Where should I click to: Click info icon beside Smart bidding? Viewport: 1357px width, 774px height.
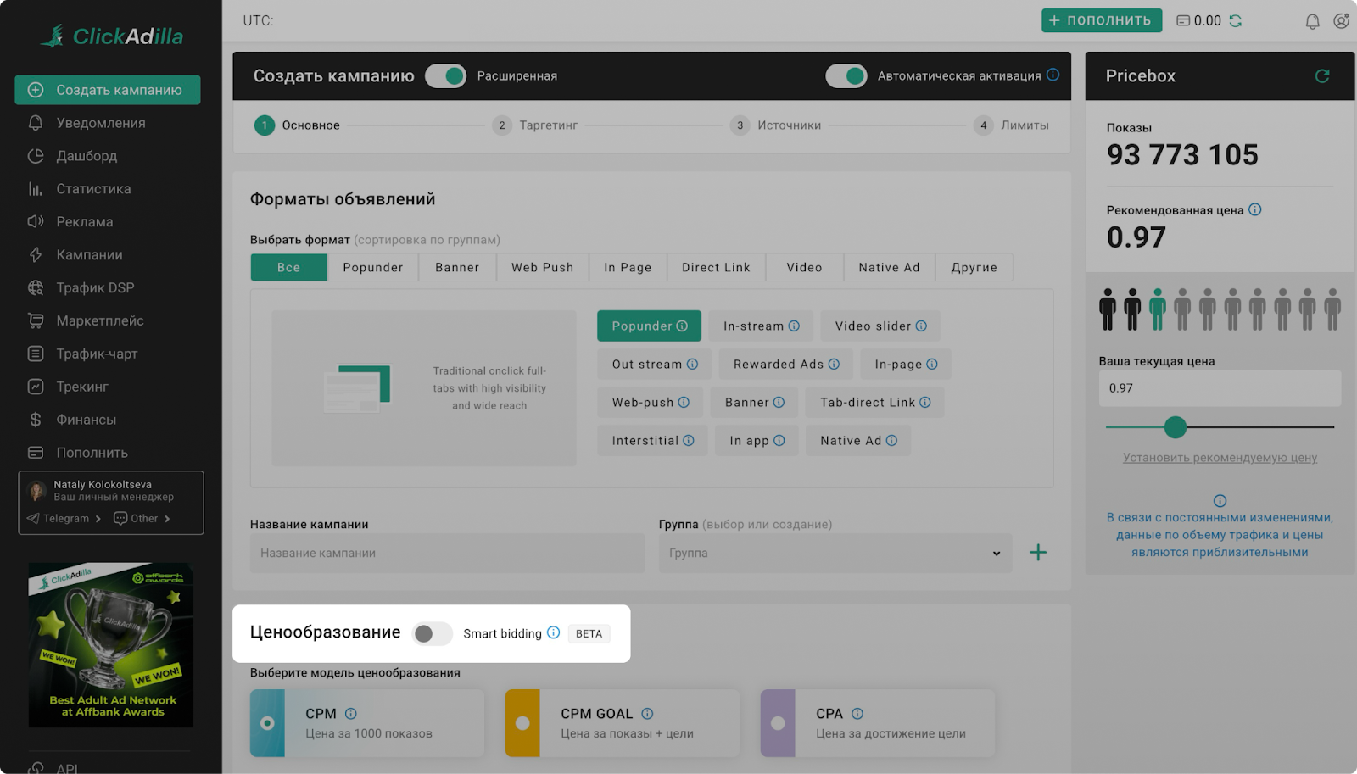[553, 632]
